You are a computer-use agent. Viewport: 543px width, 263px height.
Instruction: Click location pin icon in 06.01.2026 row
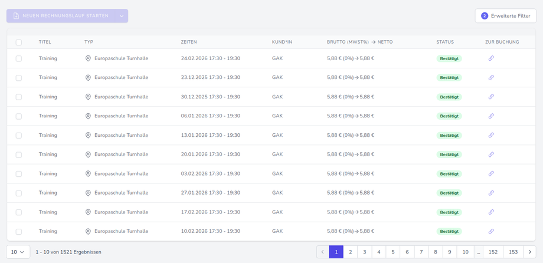pyautogui.click(x=88, y=116)
